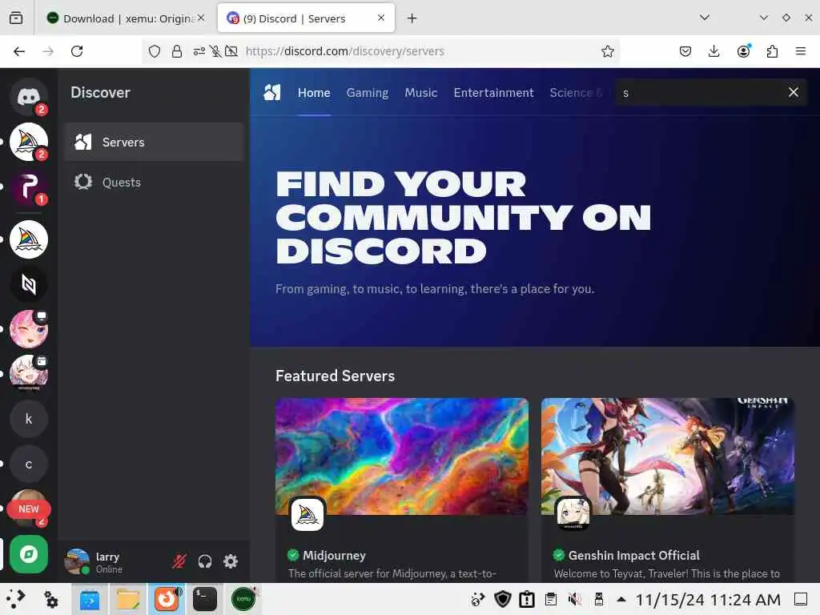
Task: Open the list all tabs dropdown
Action: coord(705,18)
